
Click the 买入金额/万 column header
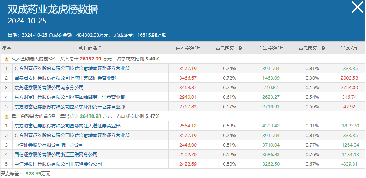click(188, 48)
